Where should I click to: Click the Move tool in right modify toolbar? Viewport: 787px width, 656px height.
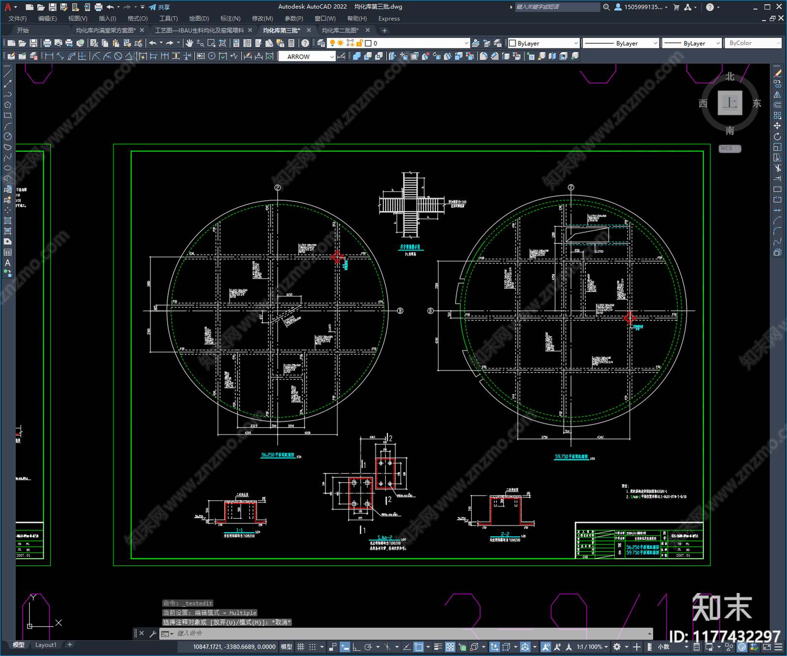tap(778, 126)
